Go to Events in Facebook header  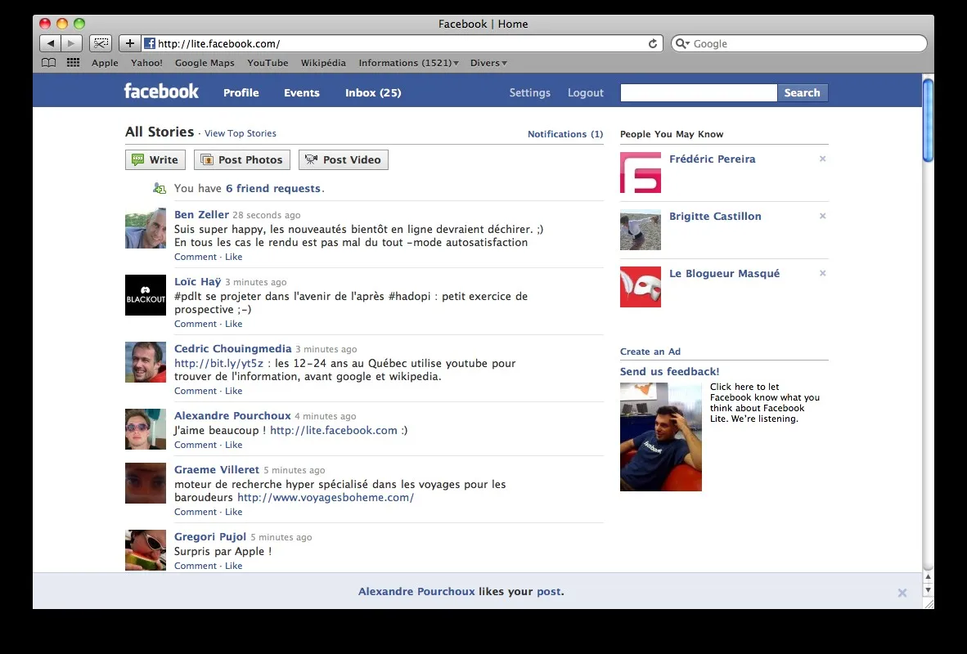click(x=302, y=92)
